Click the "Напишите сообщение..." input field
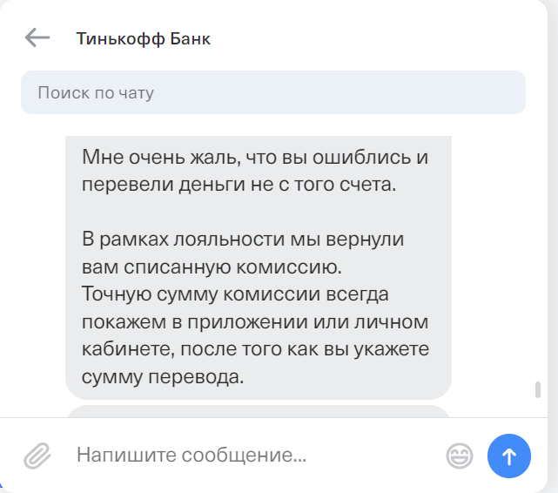 click(252, 455)
